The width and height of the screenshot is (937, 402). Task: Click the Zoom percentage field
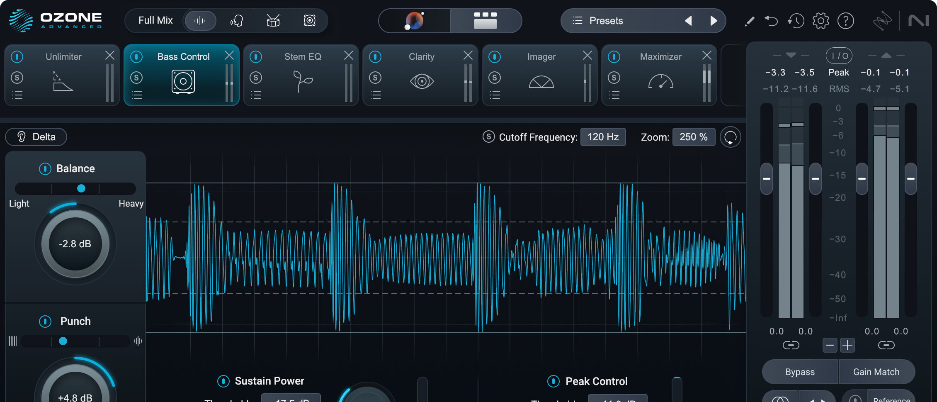click(x=694, y=137)
